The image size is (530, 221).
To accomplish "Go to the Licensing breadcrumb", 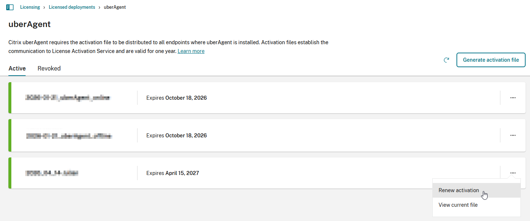I will tap(30, 7).
